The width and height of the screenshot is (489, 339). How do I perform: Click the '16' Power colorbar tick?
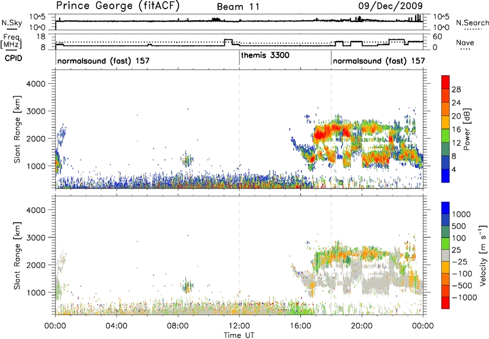click(x=456, y=130)
